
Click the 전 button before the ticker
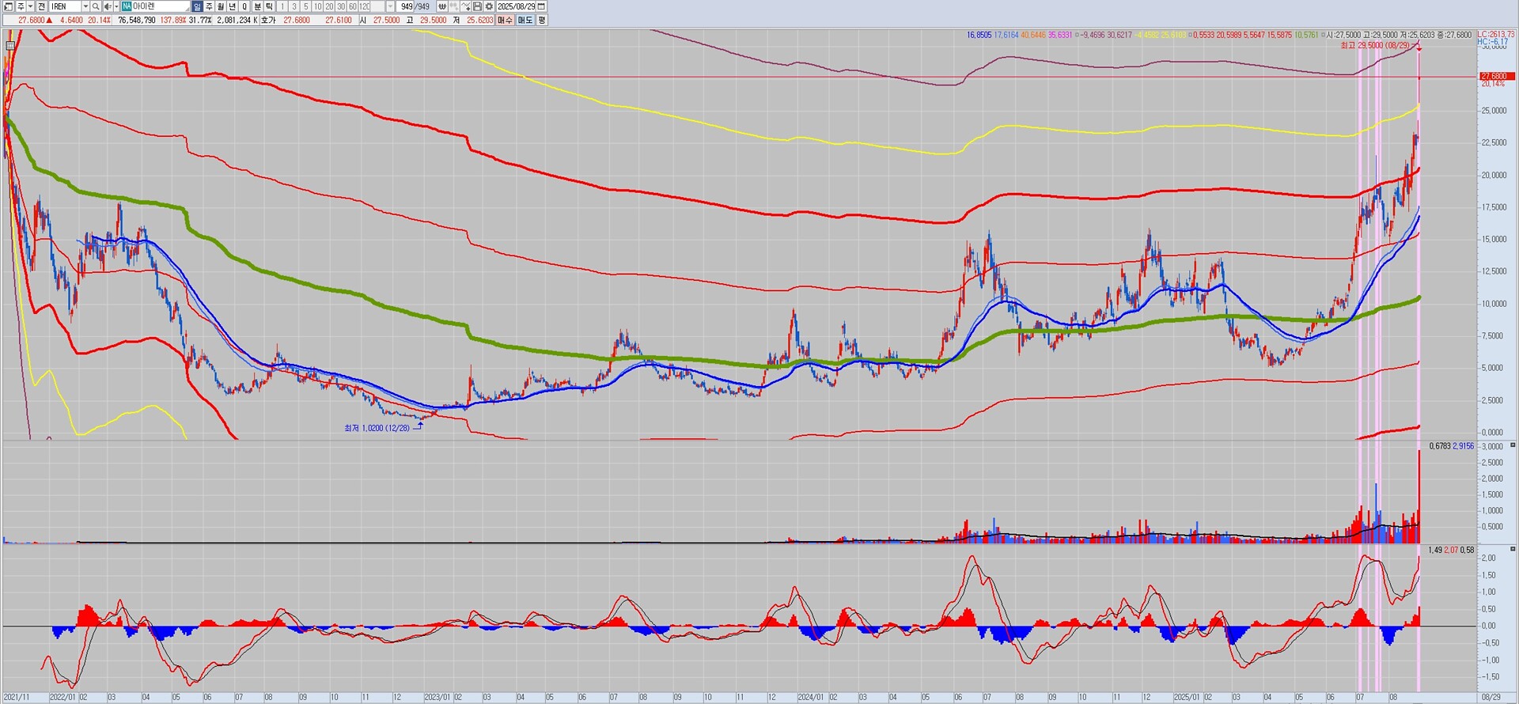pos(41,6)
